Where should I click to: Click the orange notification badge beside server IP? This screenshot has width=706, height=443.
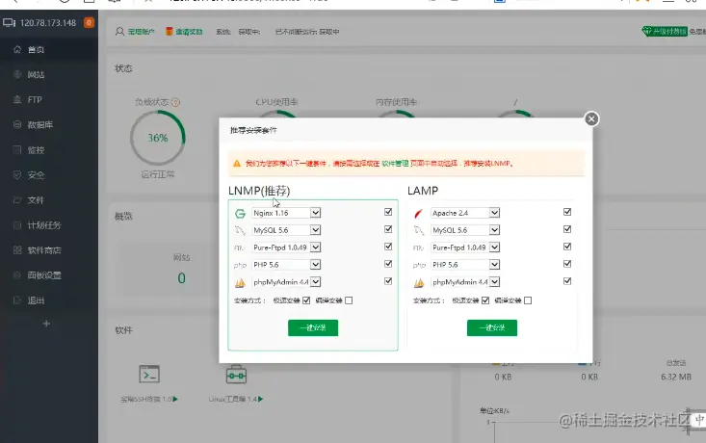[x=90, y=22]
